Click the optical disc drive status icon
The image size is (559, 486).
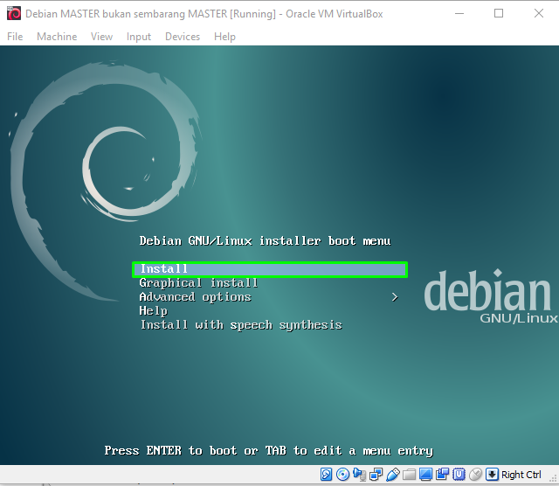coord(342,475)
